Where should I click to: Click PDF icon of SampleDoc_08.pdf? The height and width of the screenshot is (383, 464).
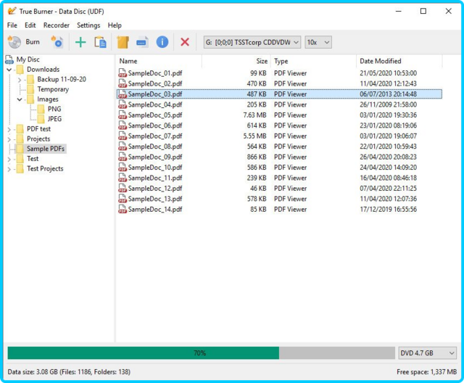tap(123, 147)
